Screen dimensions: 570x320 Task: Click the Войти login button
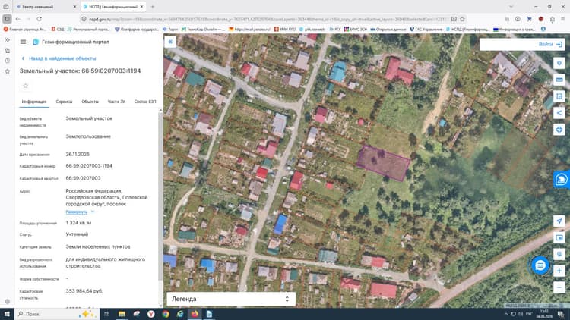[550, 44]
